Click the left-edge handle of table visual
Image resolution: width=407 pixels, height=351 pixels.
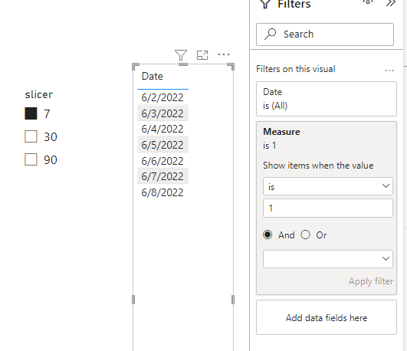[x=133, y=300]
